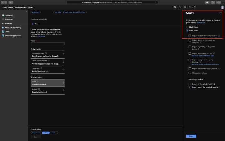
Task: Open Enterprise applications in sidebar
Action: tap(13, 36)
